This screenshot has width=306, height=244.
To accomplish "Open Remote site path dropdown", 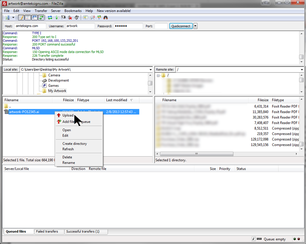I will pos(302,70).
